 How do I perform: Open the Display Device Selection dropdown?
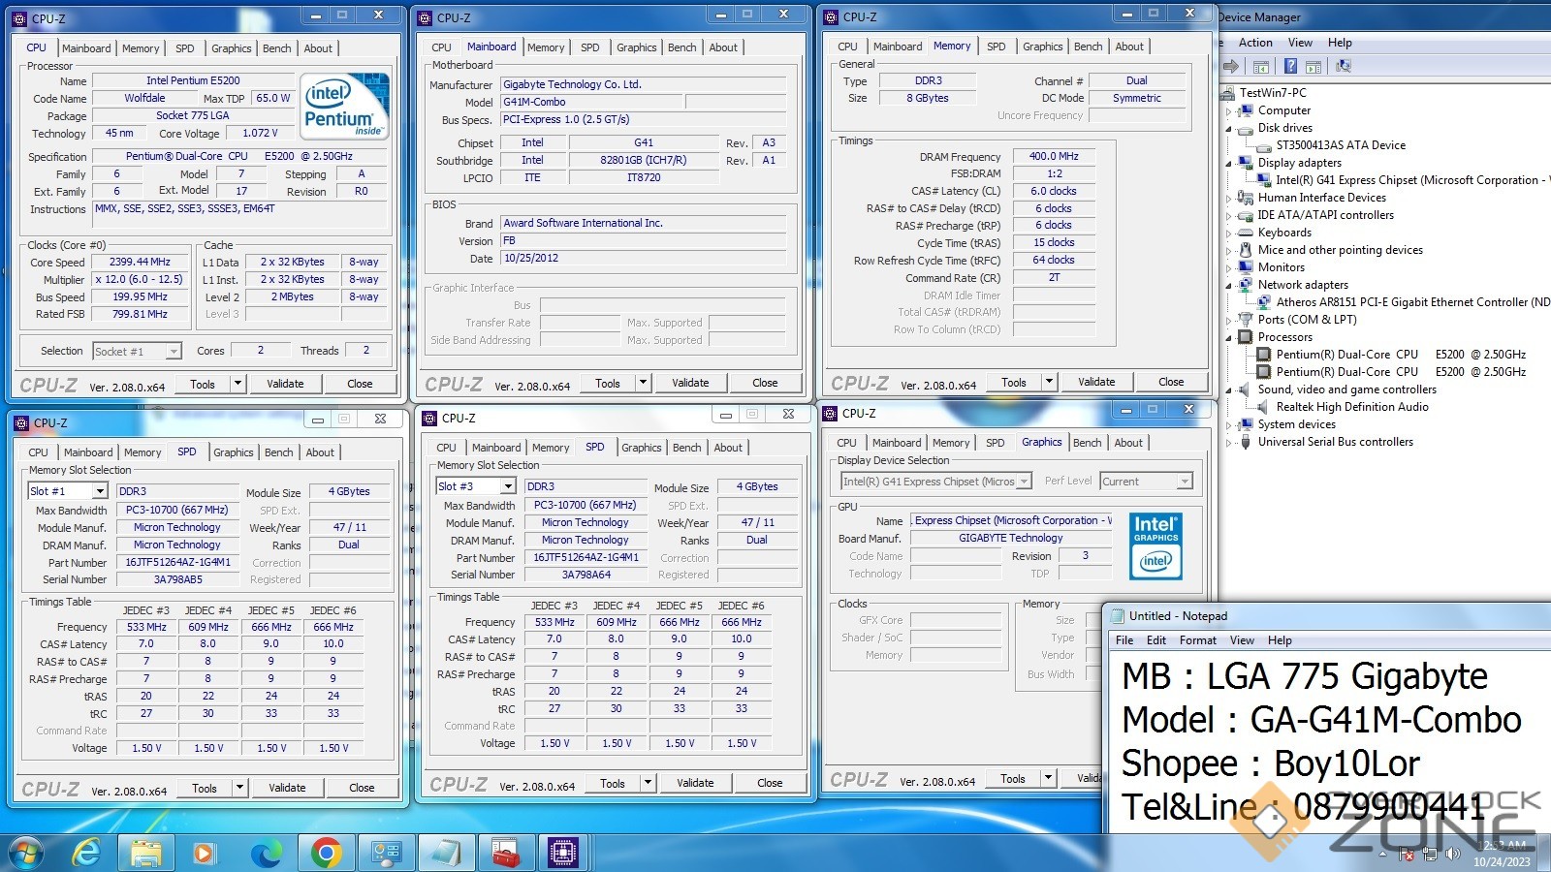point(1024,482)
